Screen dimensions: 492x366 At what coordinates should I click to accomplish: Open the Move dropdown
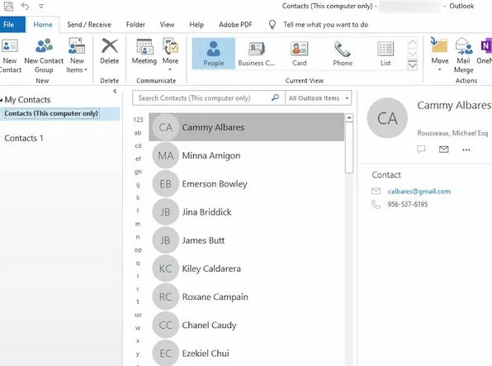coord(440,55)
